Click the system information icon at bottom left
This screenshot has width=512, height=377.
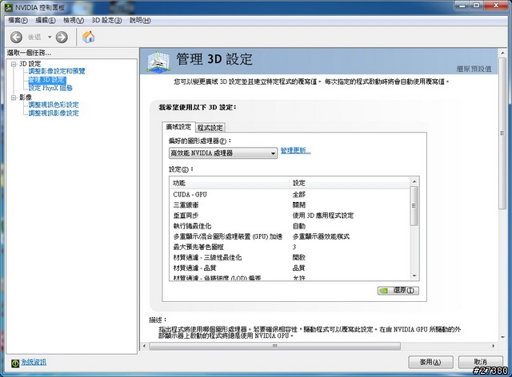[15, 363]
